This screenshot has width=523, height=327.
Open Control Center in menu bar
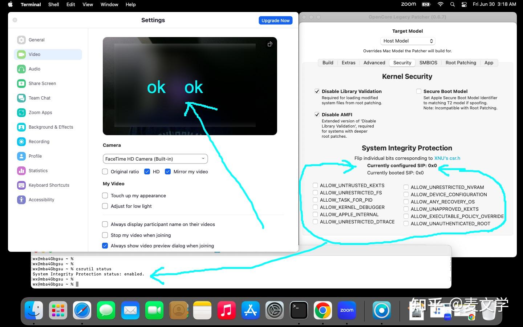tap(464, 4)
